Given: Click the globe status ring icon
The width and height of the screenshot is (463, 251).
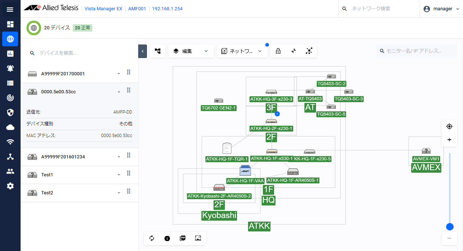Looking at the screenshot, I should (x=34, y=28).
